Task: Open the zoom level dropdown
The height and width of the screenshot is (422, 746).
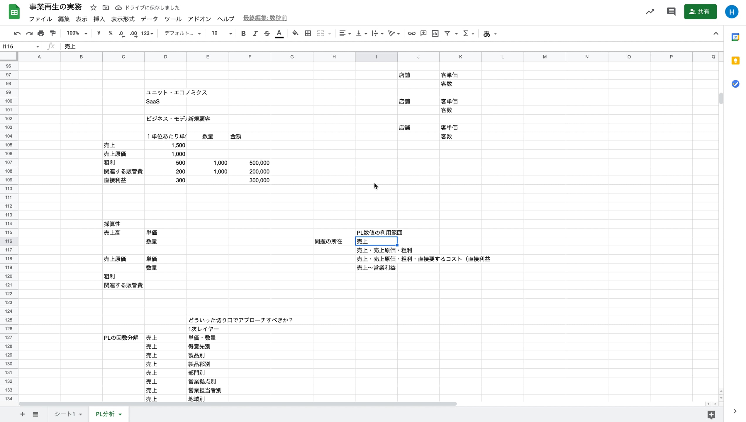Action: 76,33
